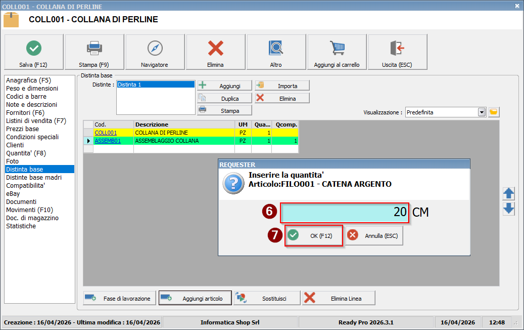The image size is (524, 330).
Task: Select Distinta 1 in the Distinte list
Action: point(129,85)
